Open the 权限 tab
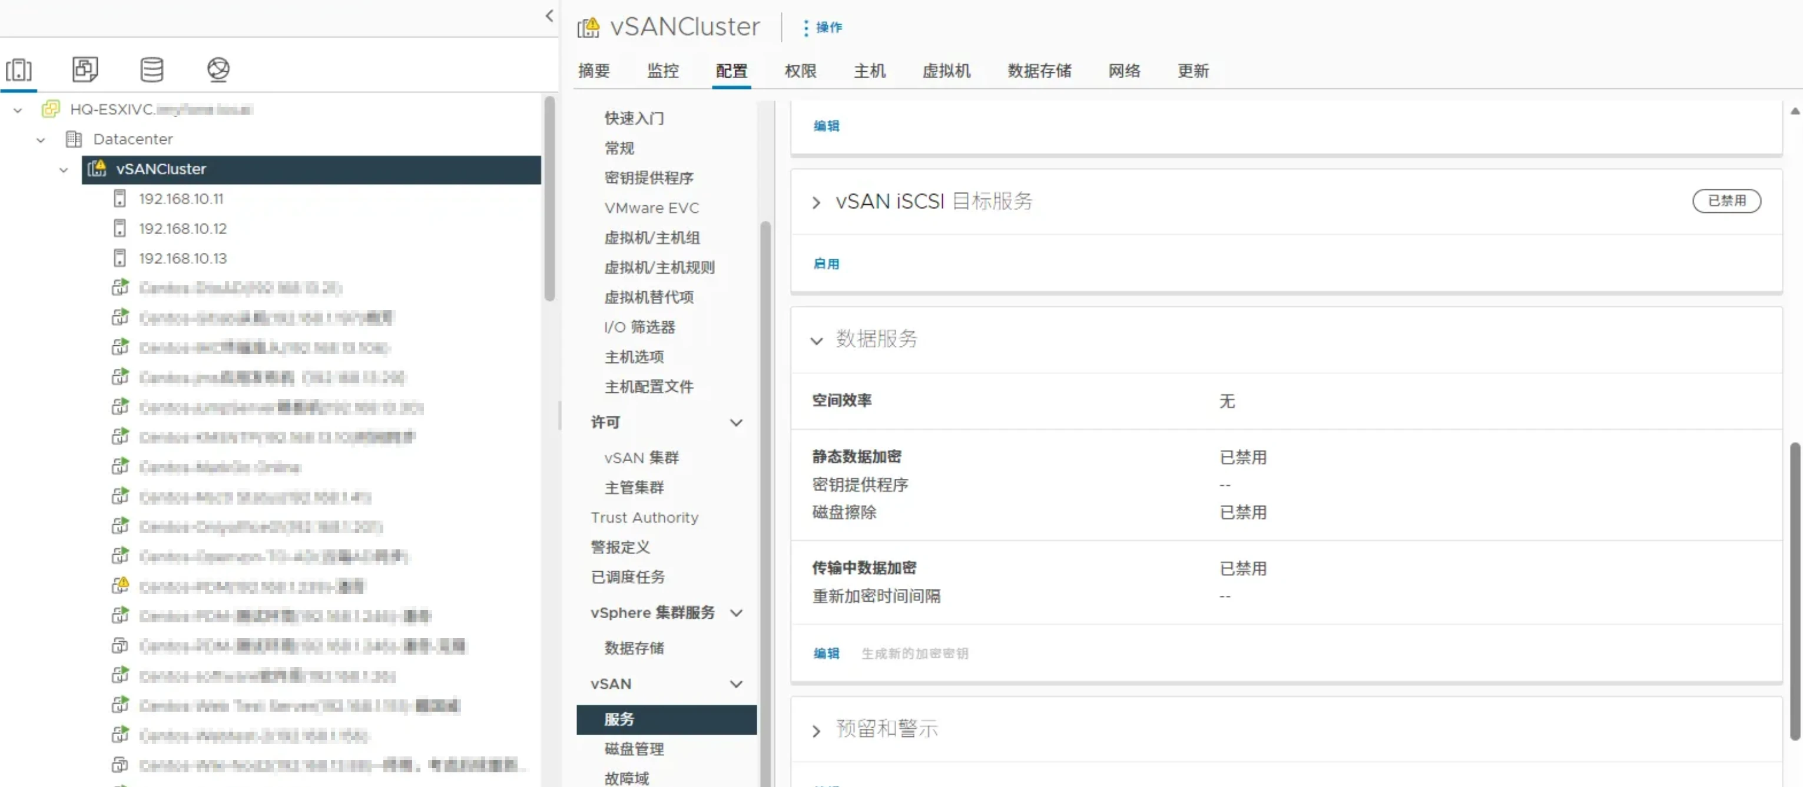The height and width of the screenshot is (787, 1803). tap(801, 71)
